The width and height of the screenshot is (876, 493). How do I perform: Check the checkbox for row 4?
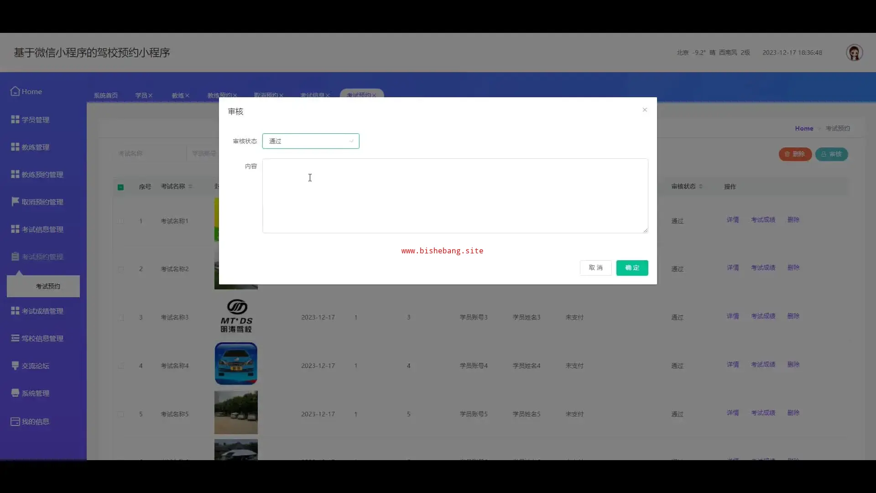click(x=120, y=366)
